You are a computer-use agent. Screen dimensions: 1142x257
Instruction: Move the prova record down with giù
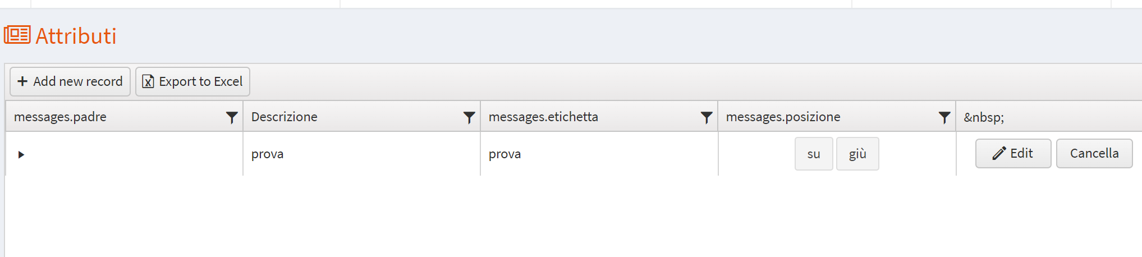[x=857, y=154]
